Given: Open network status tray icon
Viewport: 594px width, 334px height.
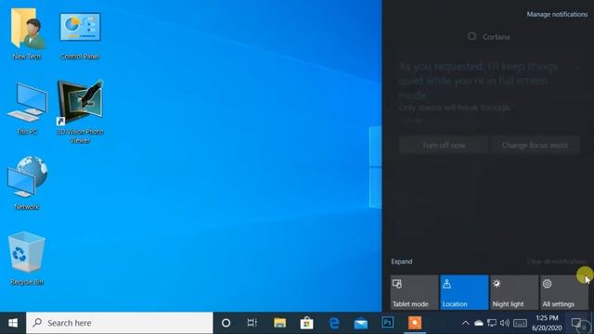Looking at the screenshot, I should pyautogui.click(x=492, y=323).
